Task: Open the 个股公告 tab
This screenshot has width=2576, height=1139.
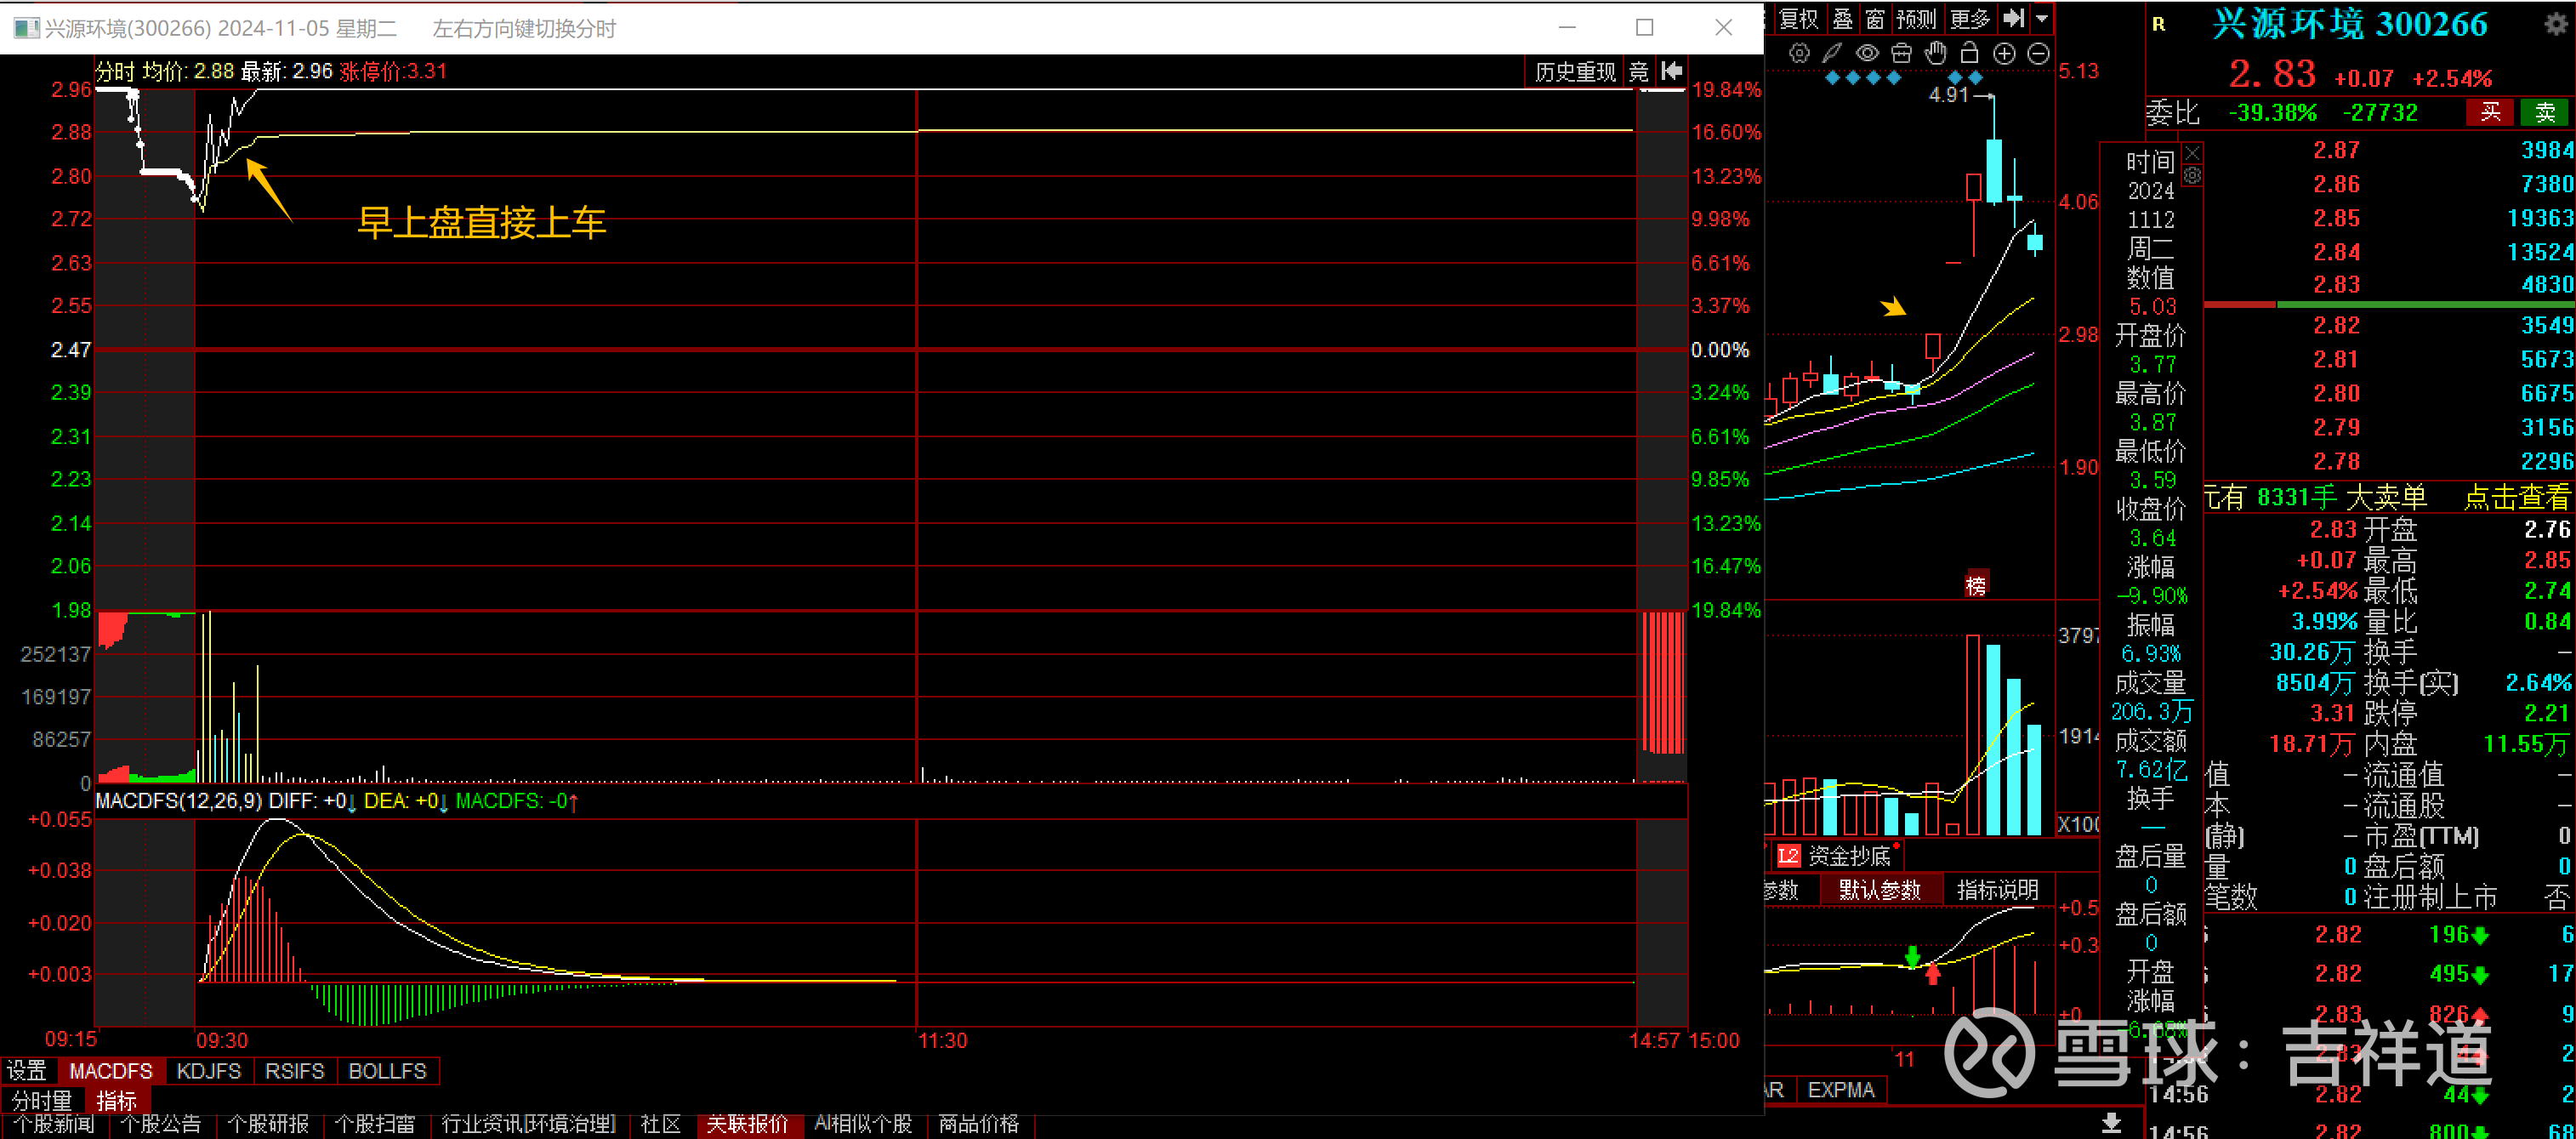Action: pos(161,1125)
